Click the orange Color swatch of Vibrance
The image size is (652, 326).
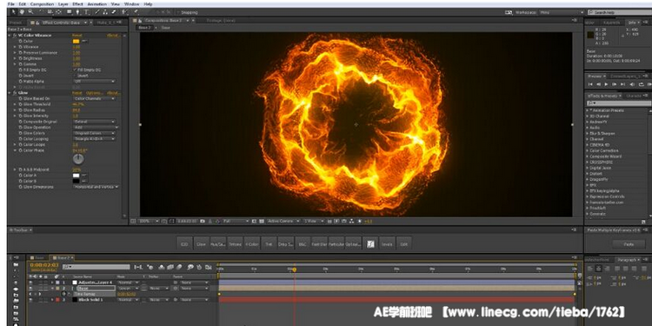click(x=77, y=41)
